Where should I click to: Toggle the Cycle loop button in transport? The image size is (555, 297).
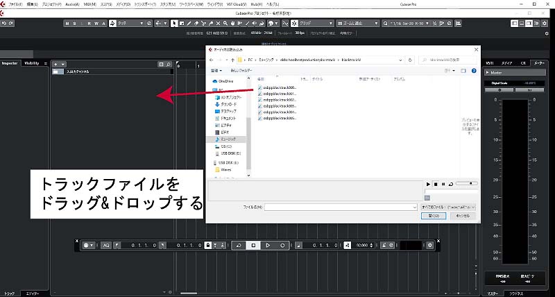(239, 246)
